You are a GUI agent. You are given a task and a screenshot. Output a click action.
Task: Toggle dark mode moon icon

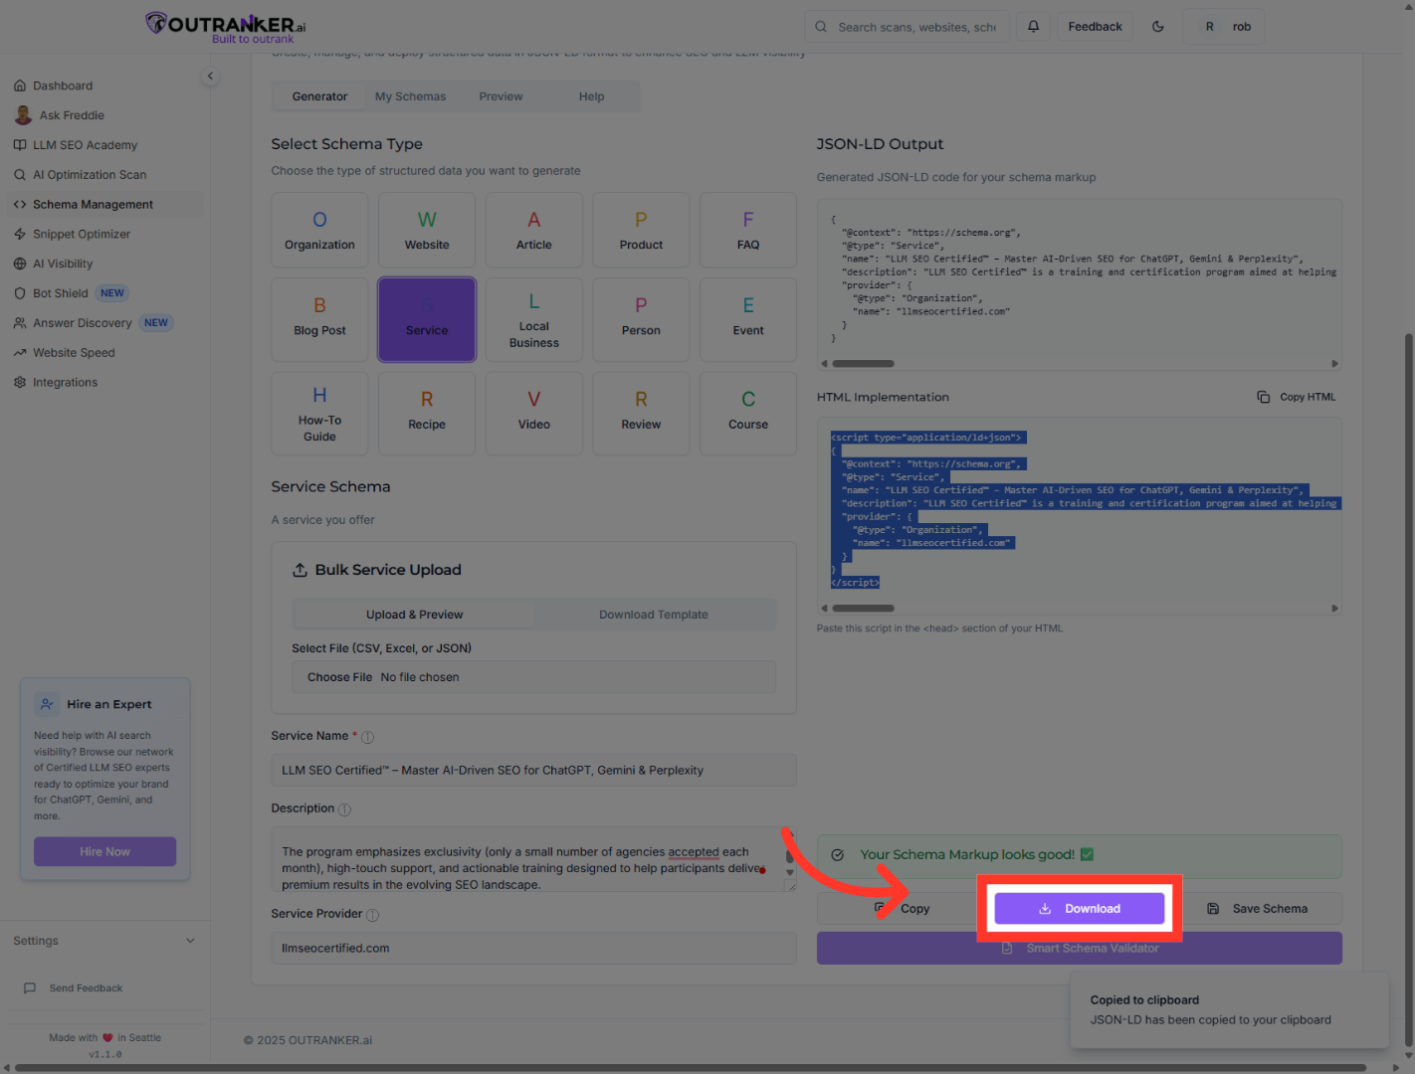pyautogui.click(x=1158, y=27)
